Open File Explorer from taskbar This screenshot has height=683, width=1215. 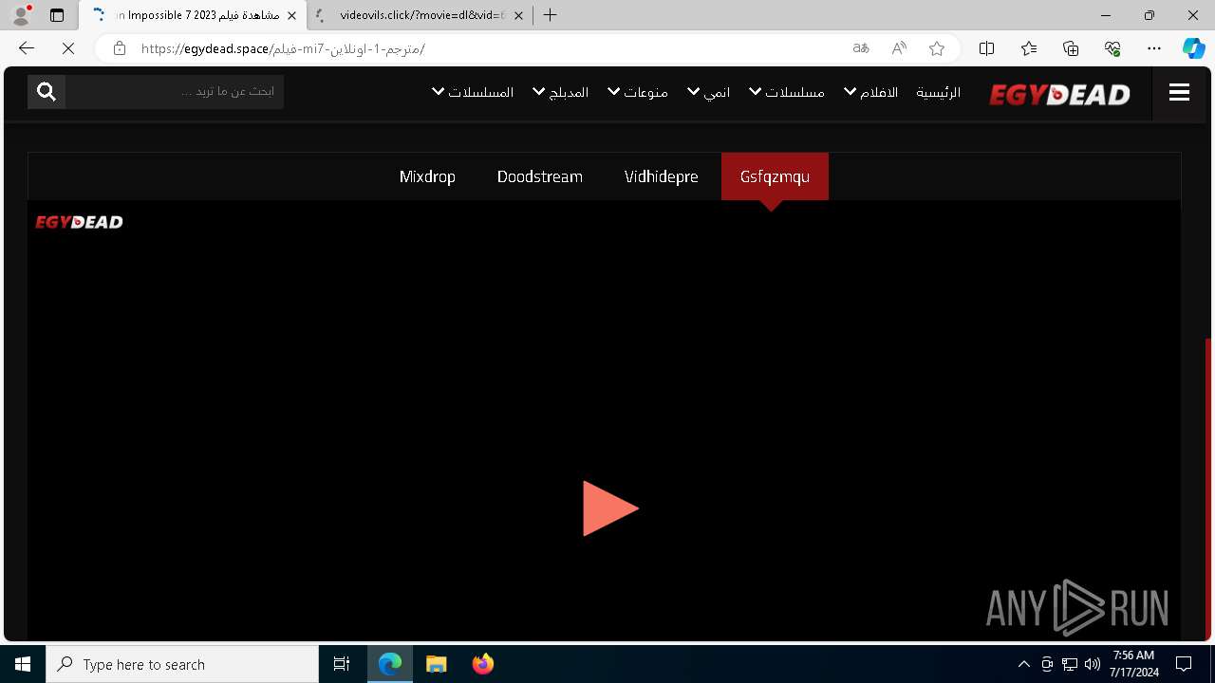437,664
